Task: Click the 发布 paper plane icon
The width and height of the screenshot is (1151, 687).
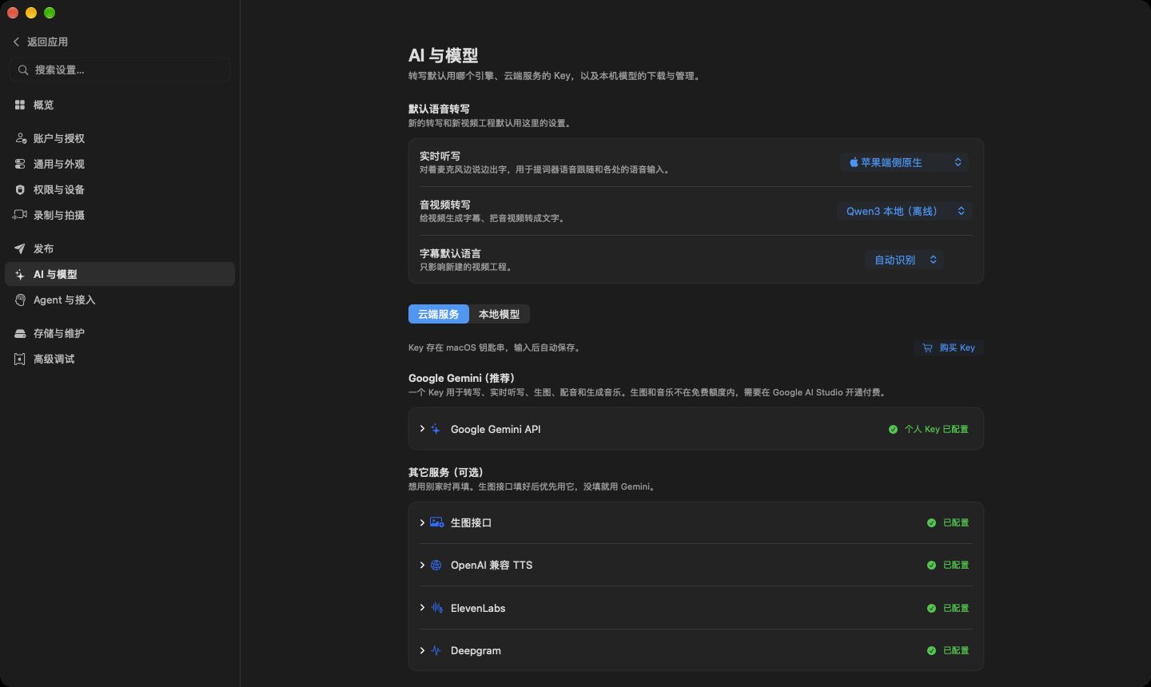Action: [20, 248]
